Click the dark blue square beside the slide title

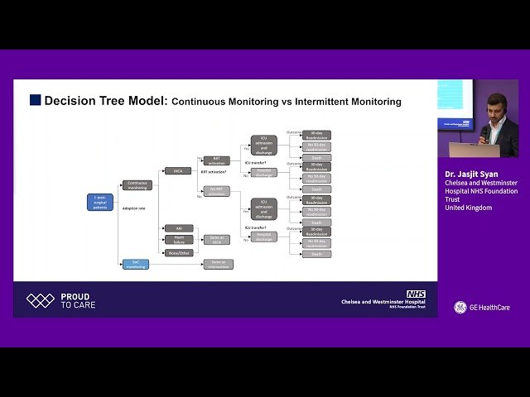tap(35, 100)
